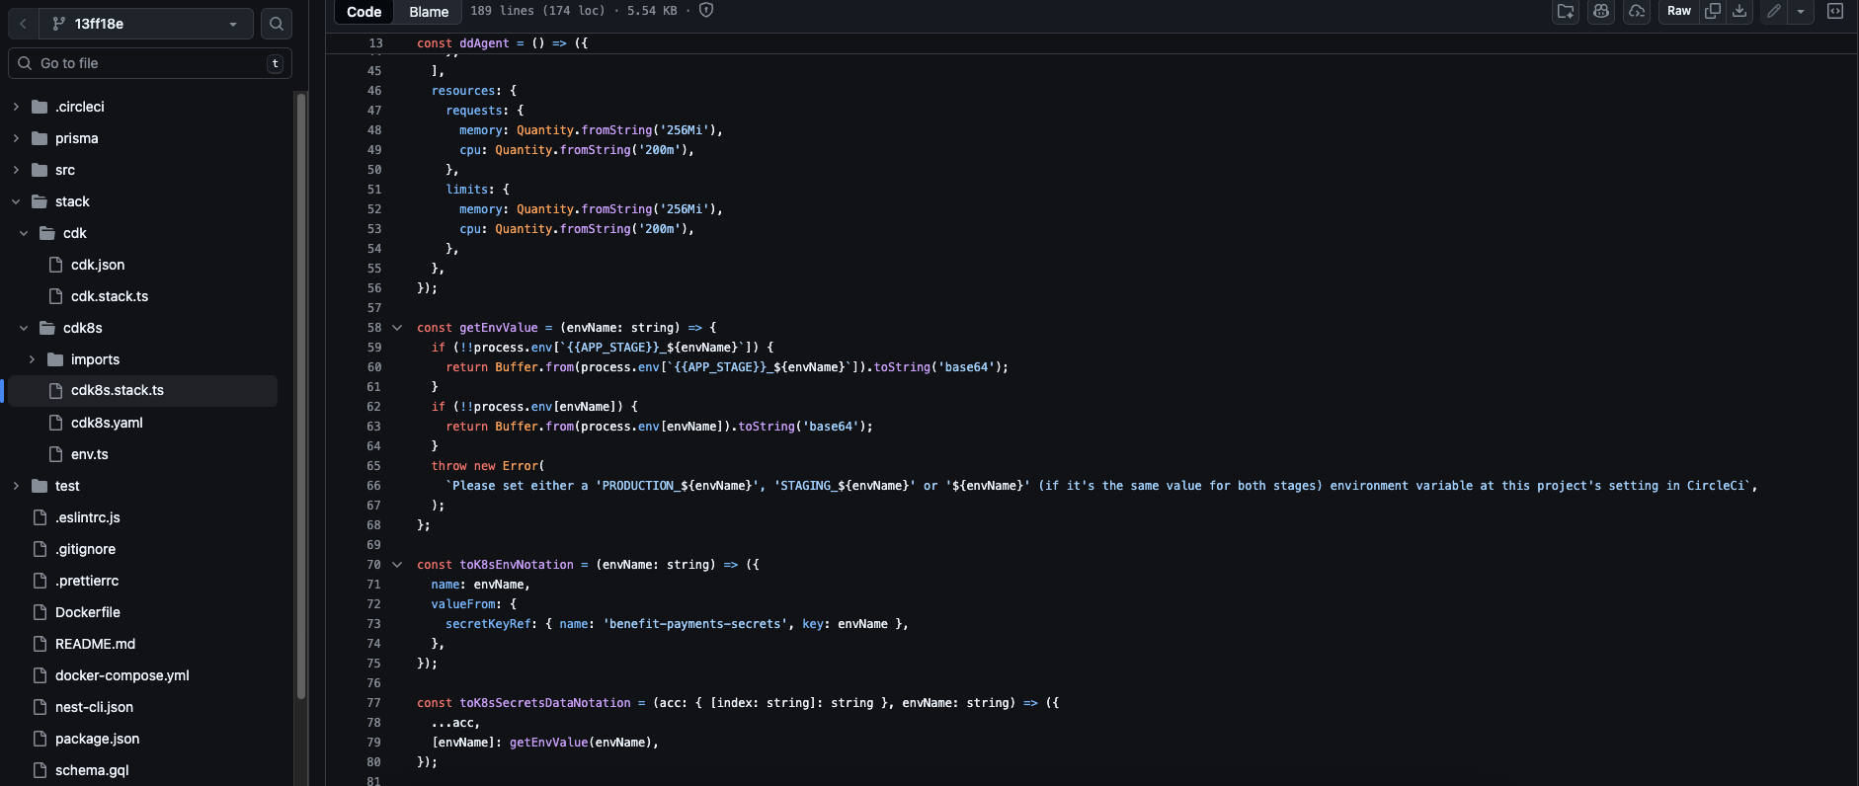The height and width of the screenshot is (786, 1859).
Task: Click the imports folder icon
Action: (x=55, y=359)
